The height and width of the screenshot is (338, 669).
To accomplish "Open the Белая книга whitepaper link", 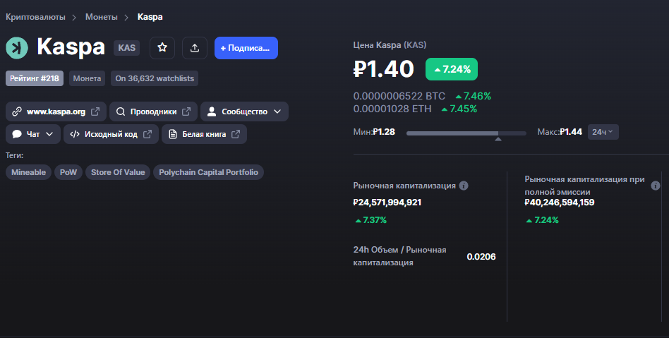I will tap(205, 134).
